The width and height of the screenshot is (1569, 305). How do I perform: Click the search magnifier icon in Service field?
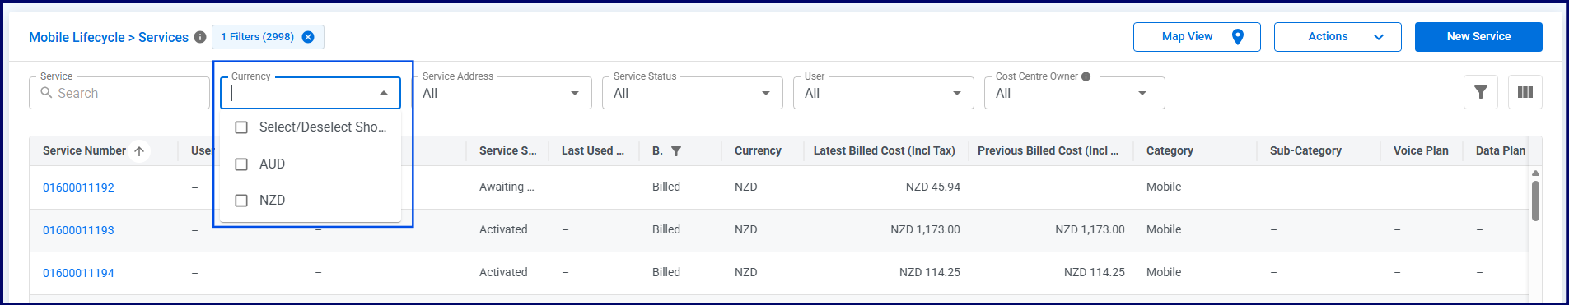click(x=46, y=93)
